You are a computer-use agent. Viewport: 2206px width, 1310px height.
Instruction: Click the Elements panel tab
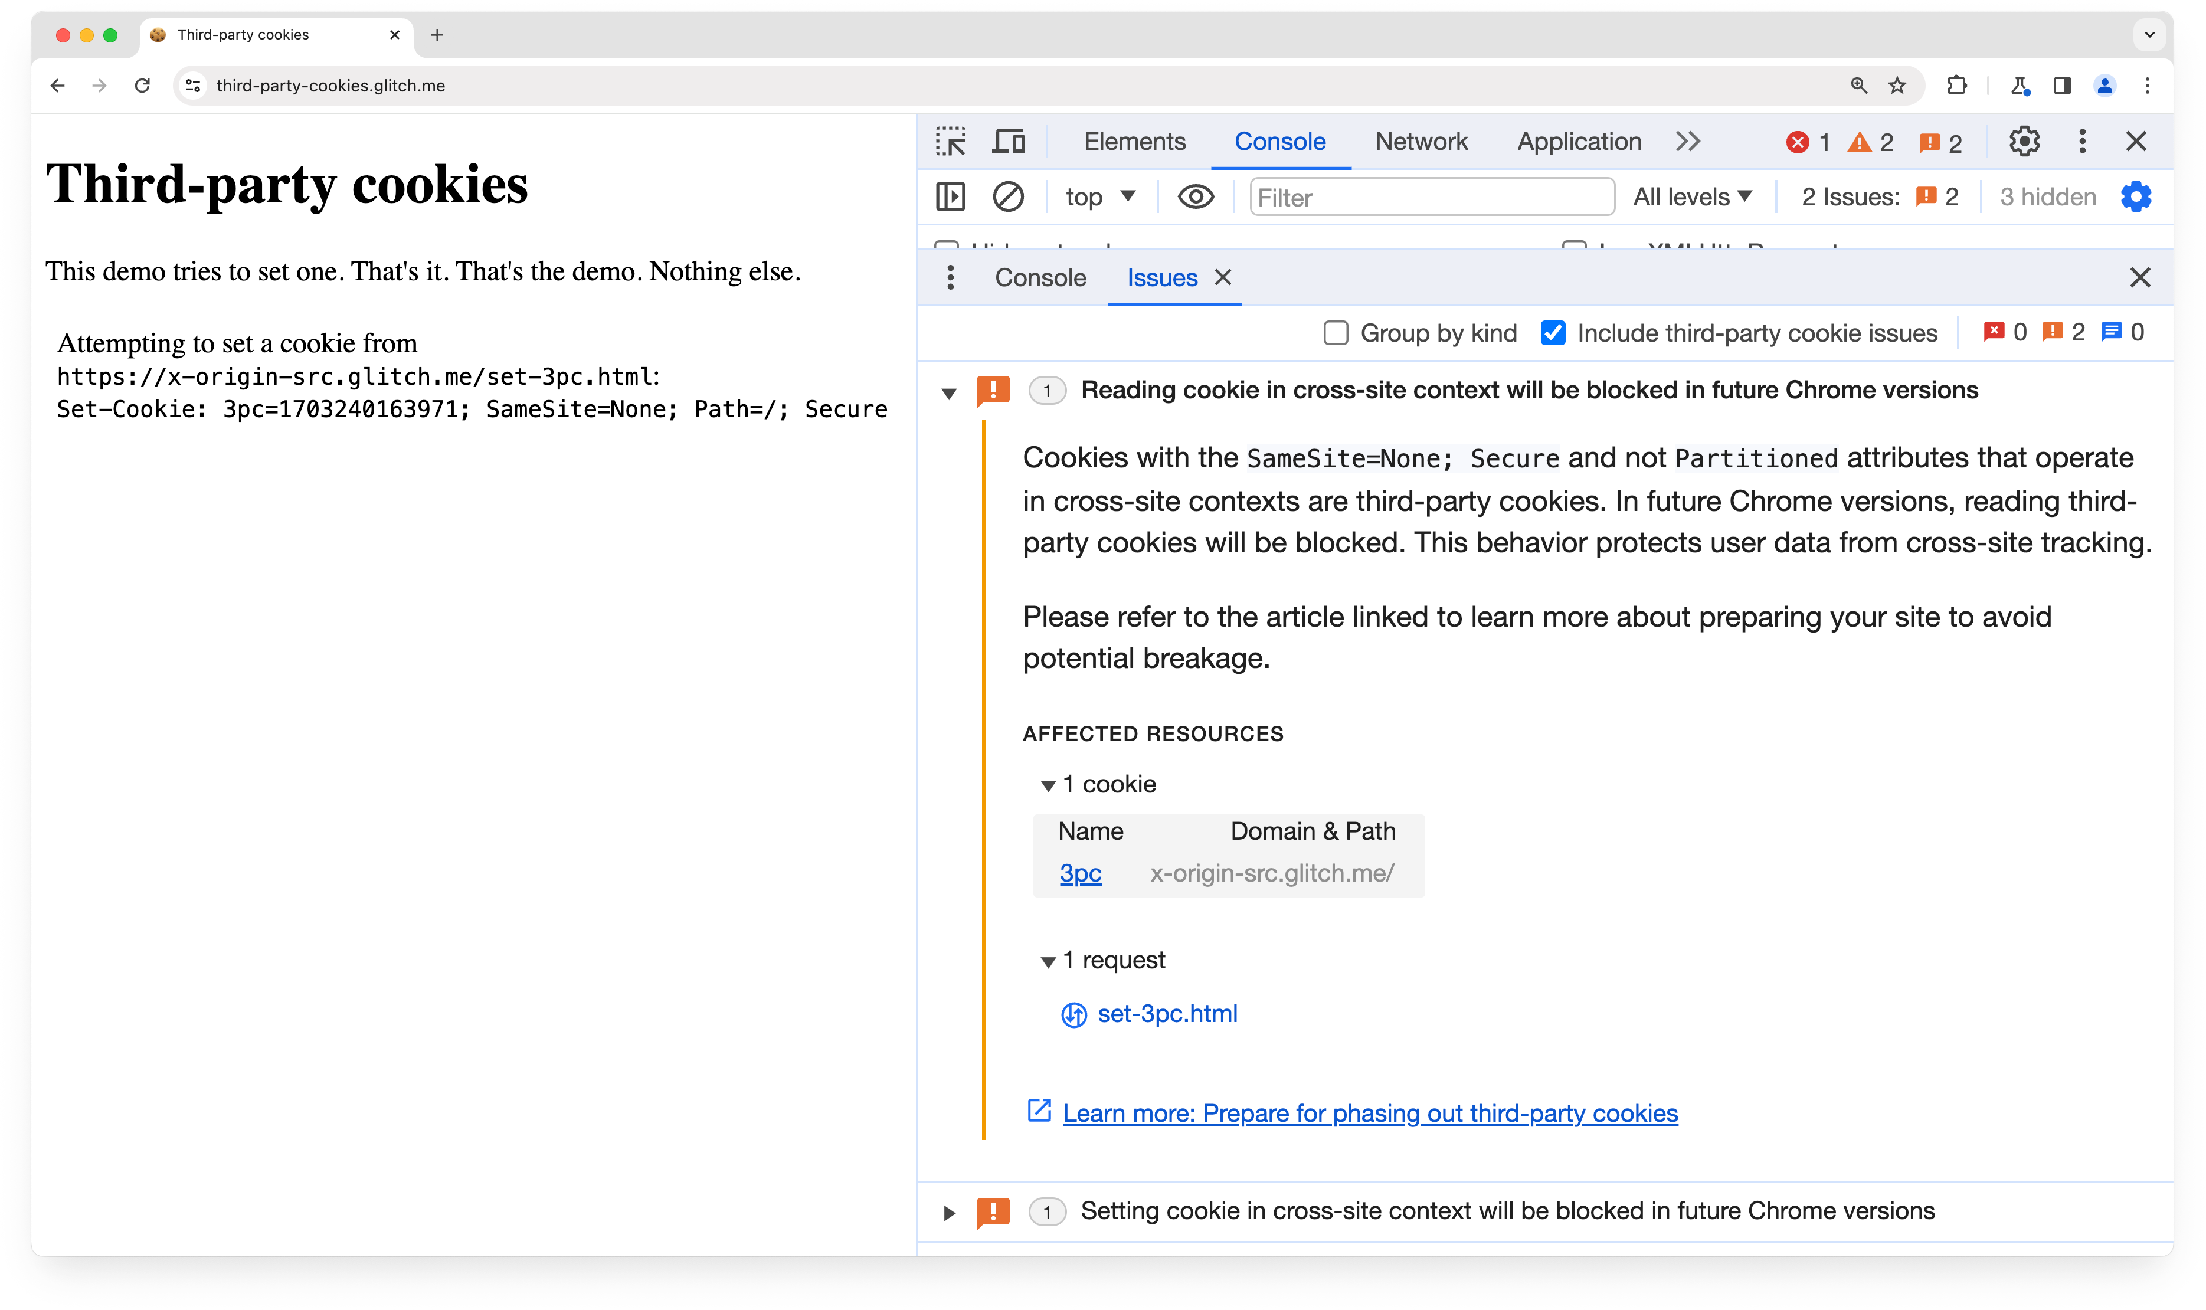[x=1134, y=140]
